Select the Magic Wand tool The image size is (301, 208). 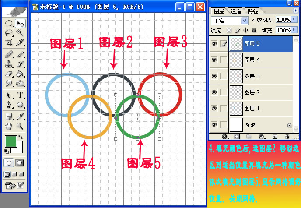[20, 33]
